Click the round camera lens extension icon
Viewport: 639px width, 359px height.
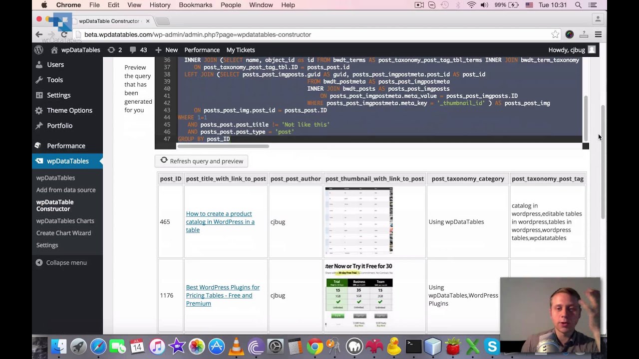(570, 34)
